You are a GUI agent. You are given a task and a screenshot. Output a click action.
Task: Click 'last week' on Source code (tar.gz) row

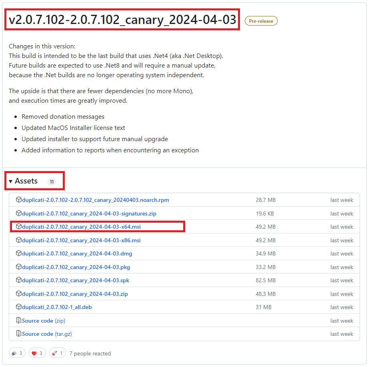342,334
